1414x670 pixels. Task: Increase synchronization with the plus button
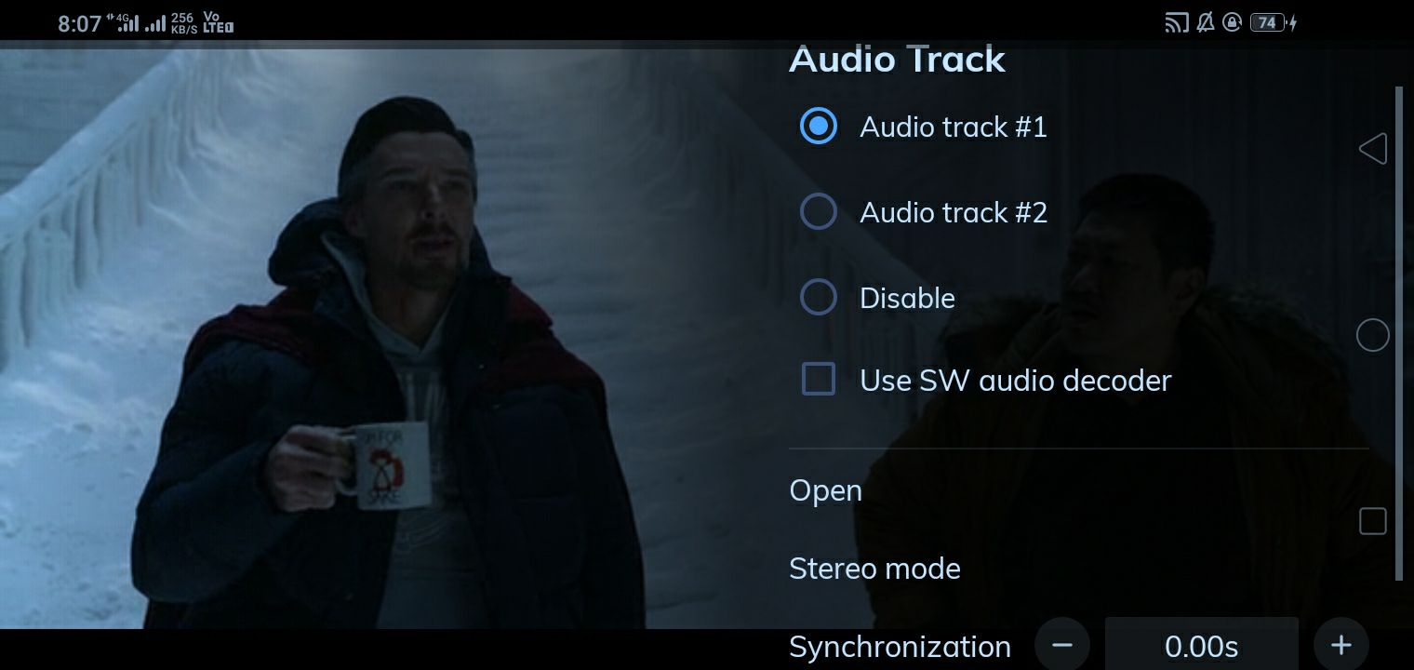(1341, 645)
